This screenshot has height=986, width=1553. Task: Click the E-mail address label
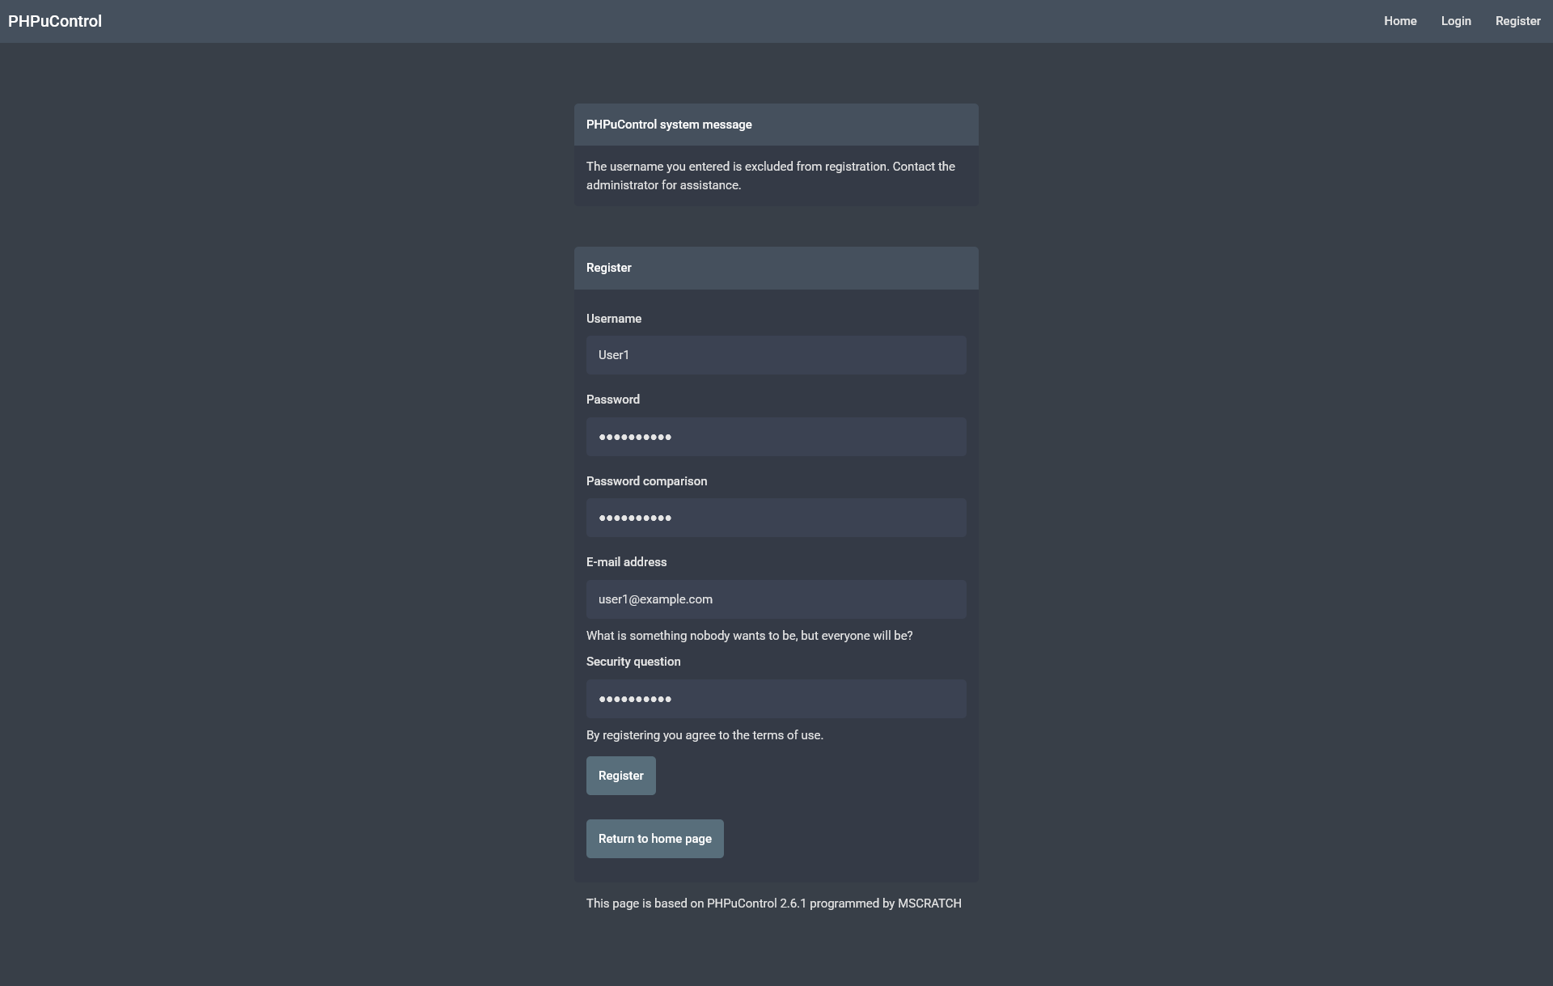click(626, 562)
